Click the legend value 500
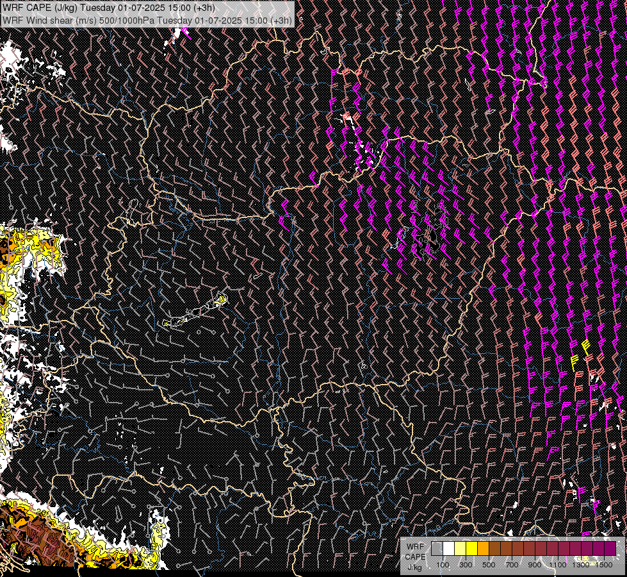The height and width of the screenshot is (577, 627). [x=489, y=565]
